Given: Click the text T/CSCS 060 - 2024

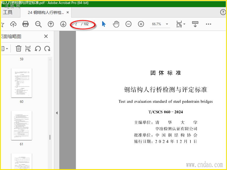Looking at the screenshot, I should pos(166,112).
